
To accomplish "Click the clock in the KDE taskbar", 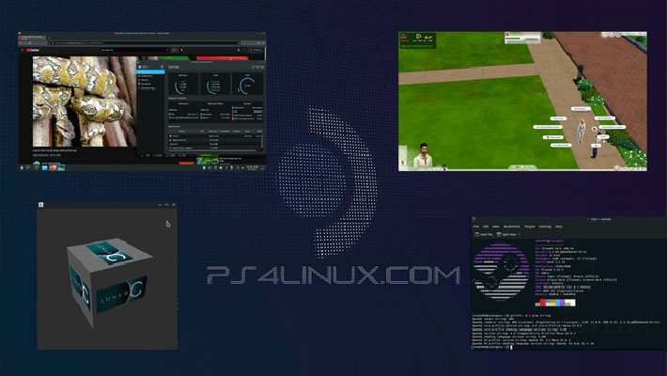I will pyautogui.click(x=253, y=167).
